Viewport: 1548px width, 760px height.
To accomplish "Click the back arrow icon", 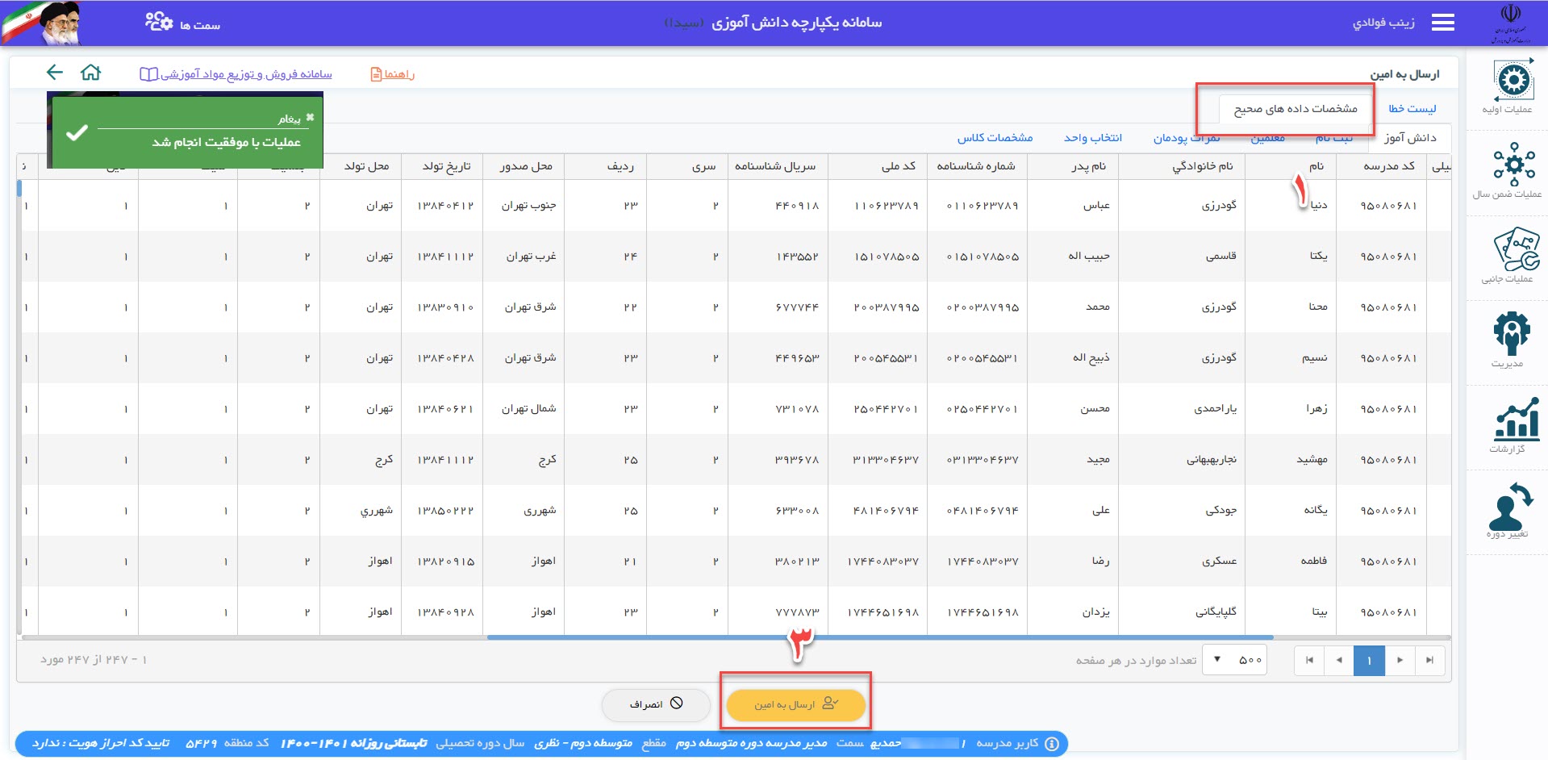I will [x=54, y=73].
